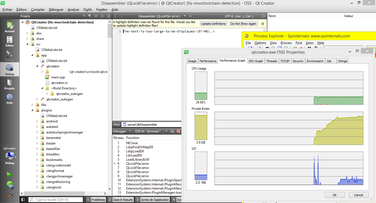Open the Accueil welcome mode

(10, 27)
